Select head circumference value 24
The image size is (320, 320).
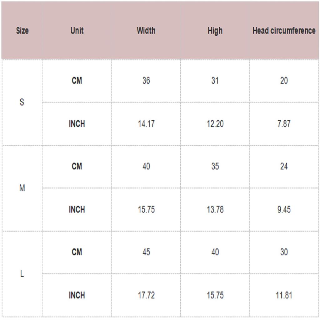[284, 166]
